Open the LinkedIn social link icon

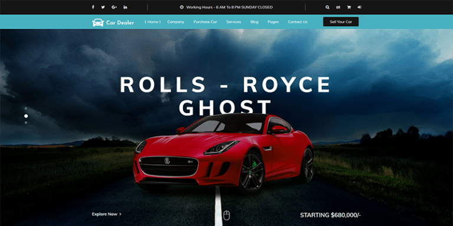pyautogui.click(x=126, y=7)
